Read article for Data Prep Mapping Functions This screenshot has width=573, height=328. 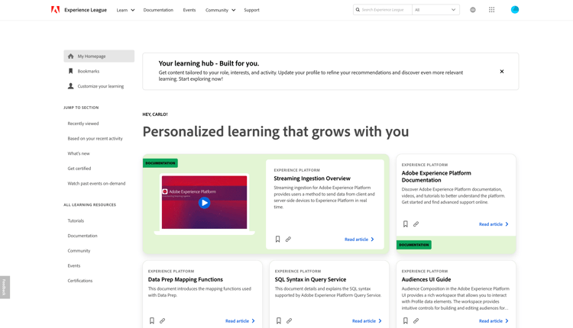(x=240, y=320)
